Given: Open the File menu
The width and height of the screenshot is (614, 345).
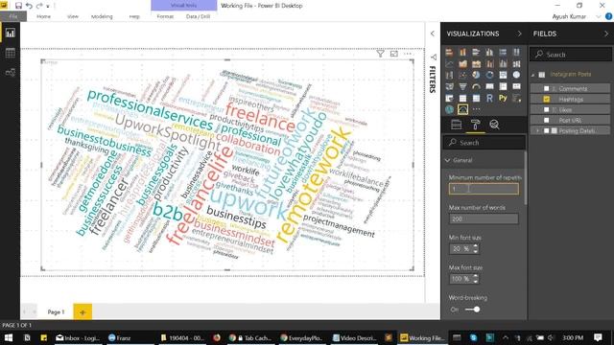Looking at the screenshot, I should (13, 16).
